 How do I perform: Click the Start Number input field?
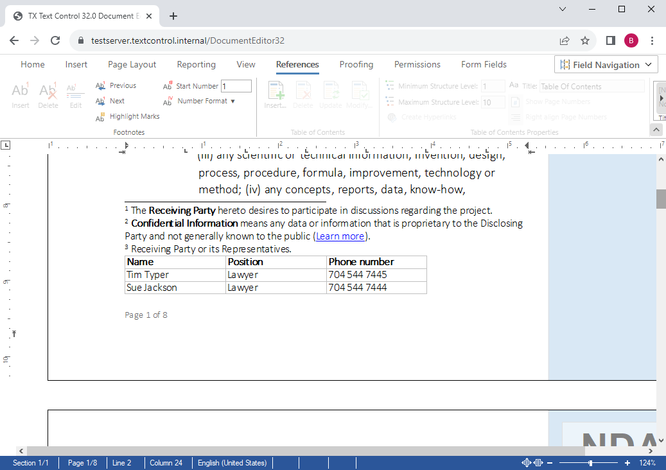tap(236, 85)
